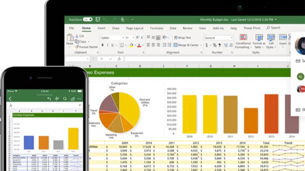Click the Center horizontally icon
The image size is (305, 171).
click(153, 45)
